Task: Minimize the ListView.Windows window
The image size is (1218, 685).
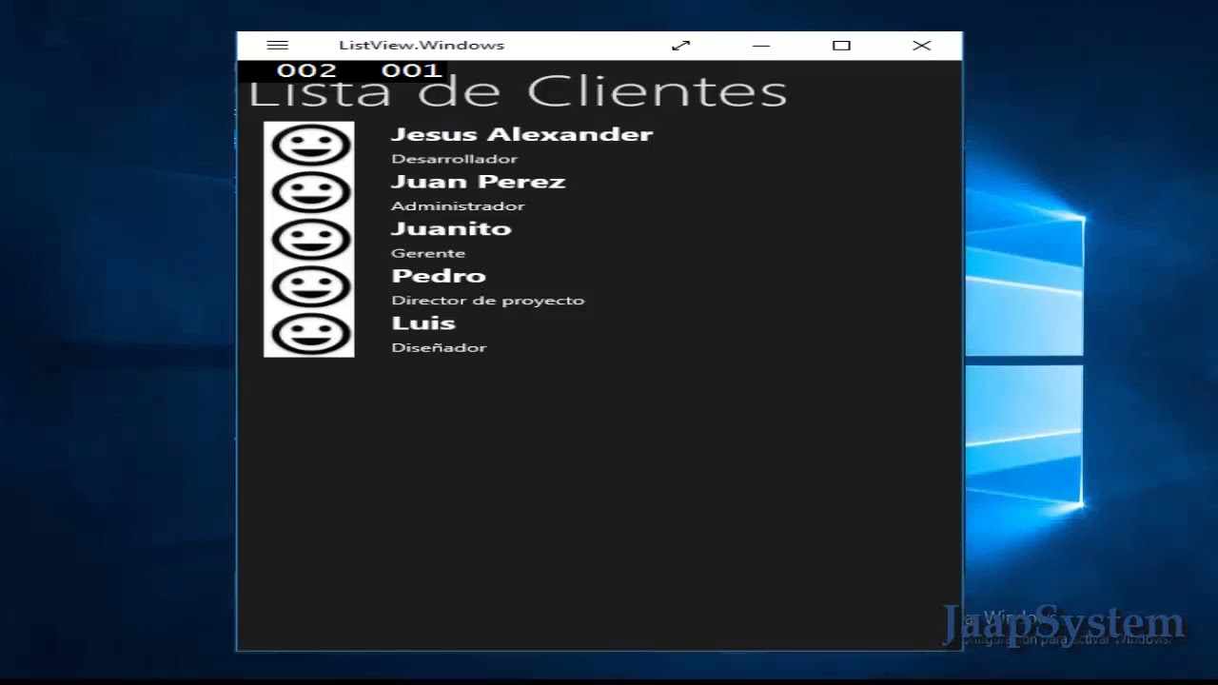Action: (x=760, y=45)
